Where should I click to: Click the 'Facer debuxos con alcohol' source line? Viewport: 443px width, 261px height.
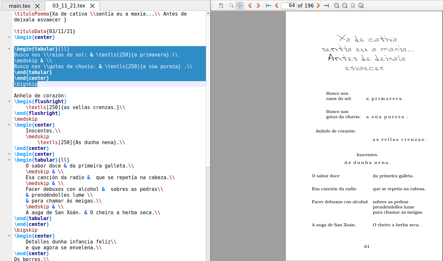pyautogui.click(x=95, y=189)
